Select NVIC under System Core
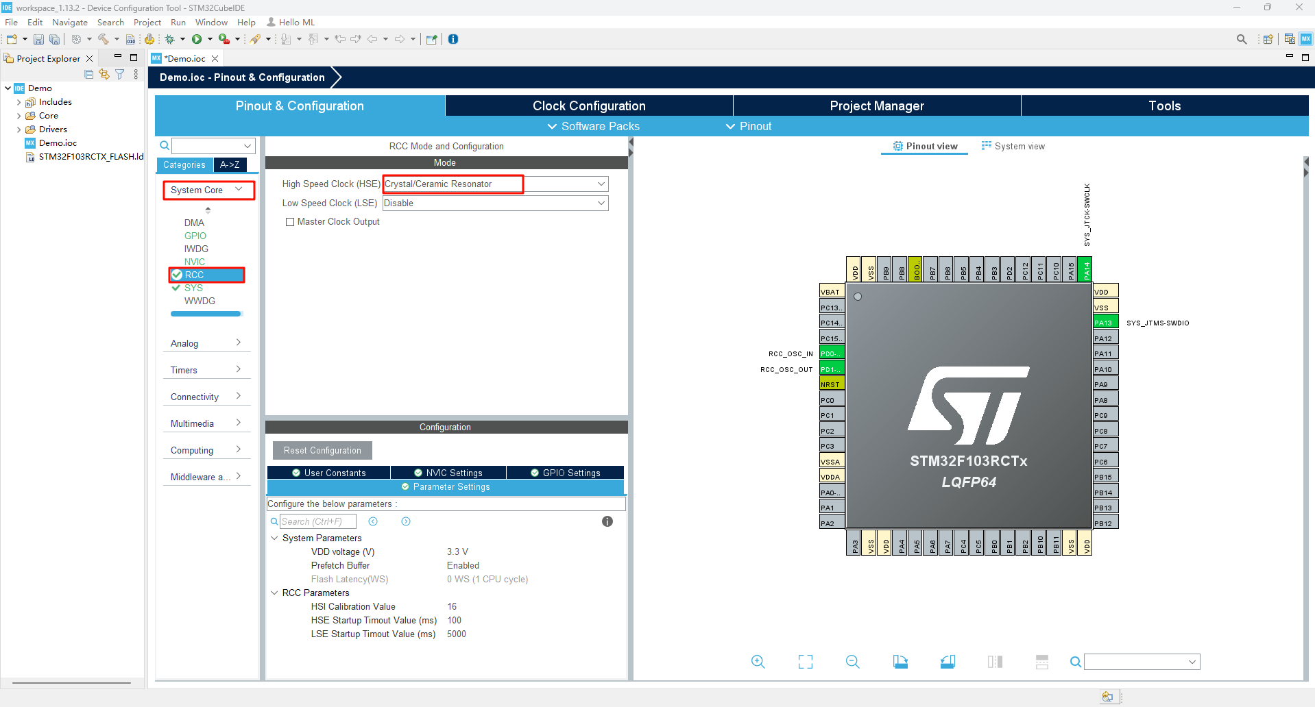The height and width of the screenshot is (707, 1315). click(x=195, y=262)
